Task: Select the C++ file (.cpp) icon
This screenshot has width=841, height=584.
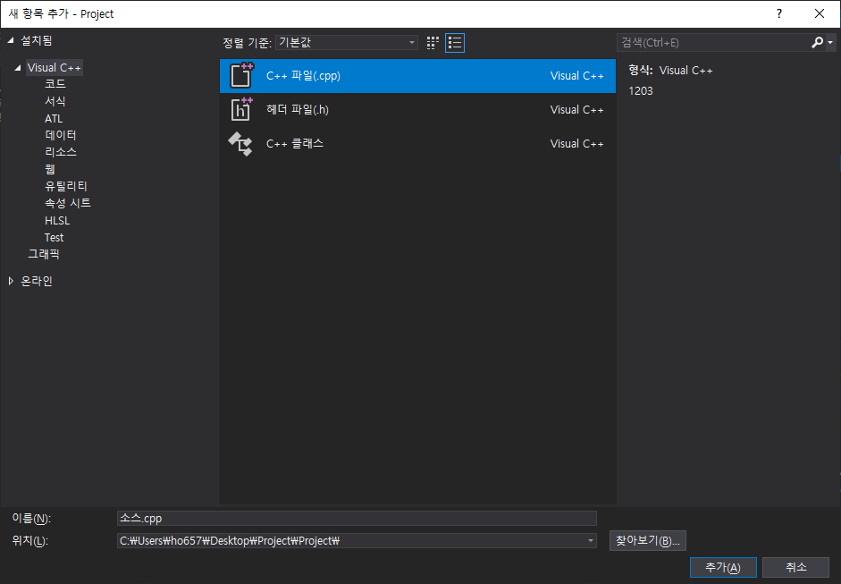Action: pyautogui.click(x=241, y=75)
